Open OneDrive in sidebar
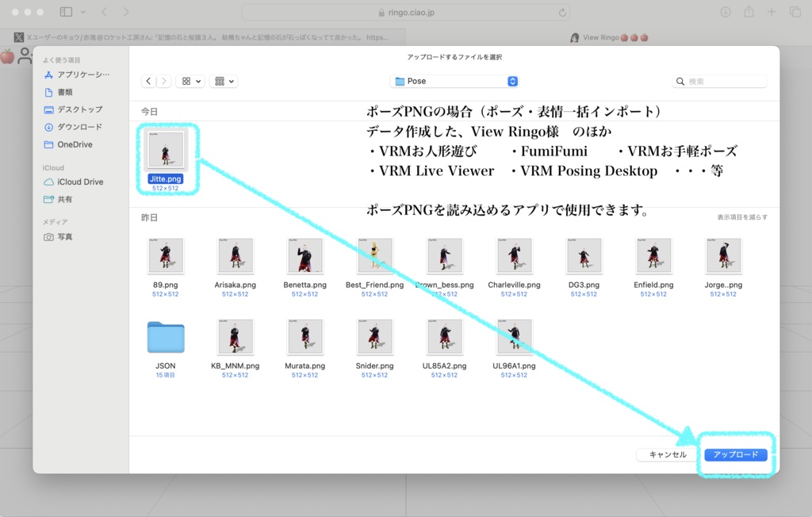This screenshot has width=812, height=517. 68,144
